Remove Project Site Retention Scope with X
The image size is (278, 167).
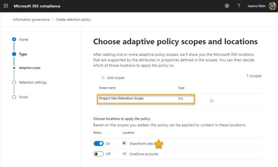point(211,101)
